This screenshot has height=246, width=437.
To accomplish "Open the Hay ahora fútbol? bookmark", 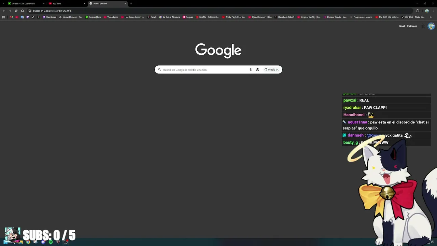I will click(284, 17).
